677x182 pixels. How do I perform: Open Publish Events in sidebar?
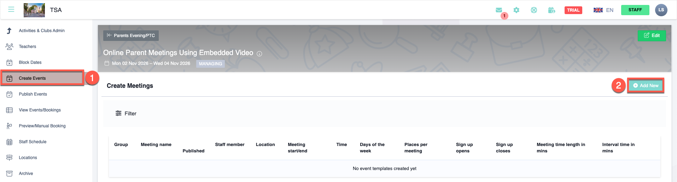click(x=33, y=94)
